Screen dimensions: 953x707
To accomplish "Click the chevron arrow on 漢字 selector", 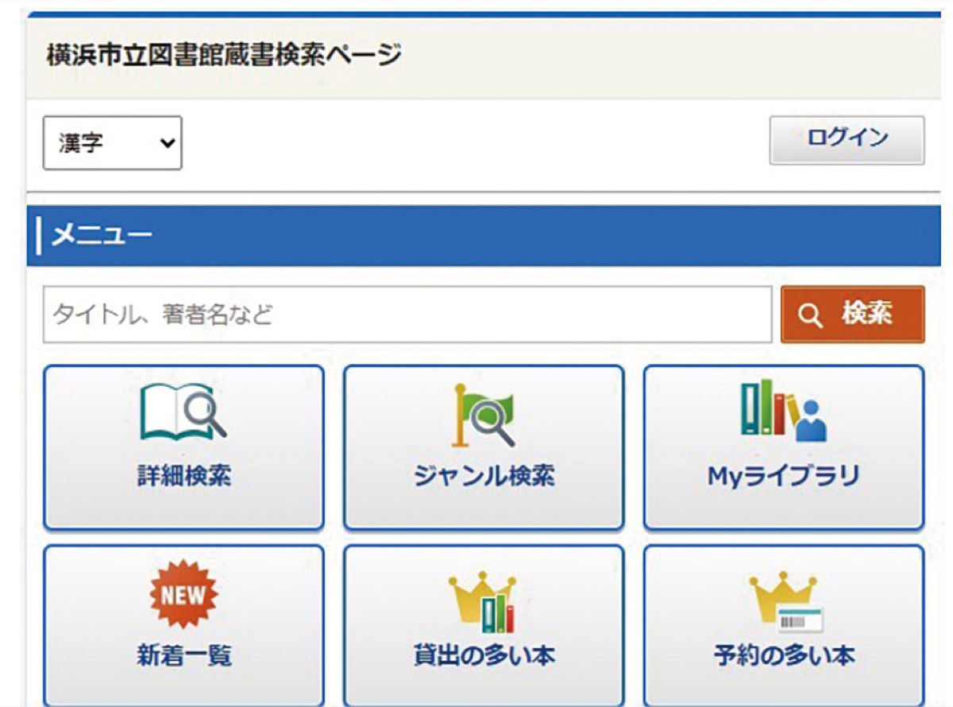I will (166, 143).
